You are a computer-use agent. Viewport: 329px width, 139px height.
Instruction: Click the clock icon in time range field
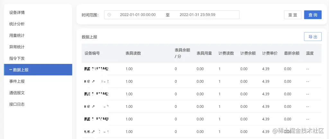[x=109, y=15]
